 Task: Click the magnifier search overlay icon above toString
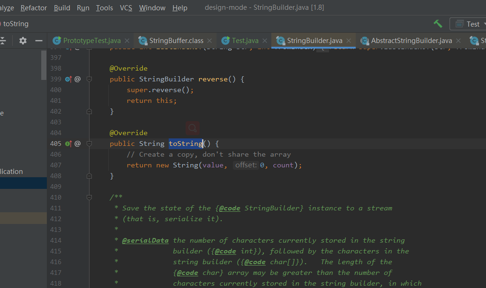[193, 128]
